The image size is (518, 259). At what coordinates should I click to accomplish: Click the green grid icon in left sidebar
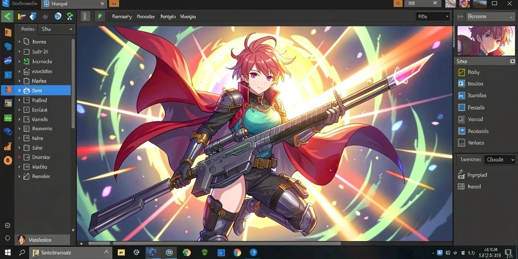click(x=8, y=118)
